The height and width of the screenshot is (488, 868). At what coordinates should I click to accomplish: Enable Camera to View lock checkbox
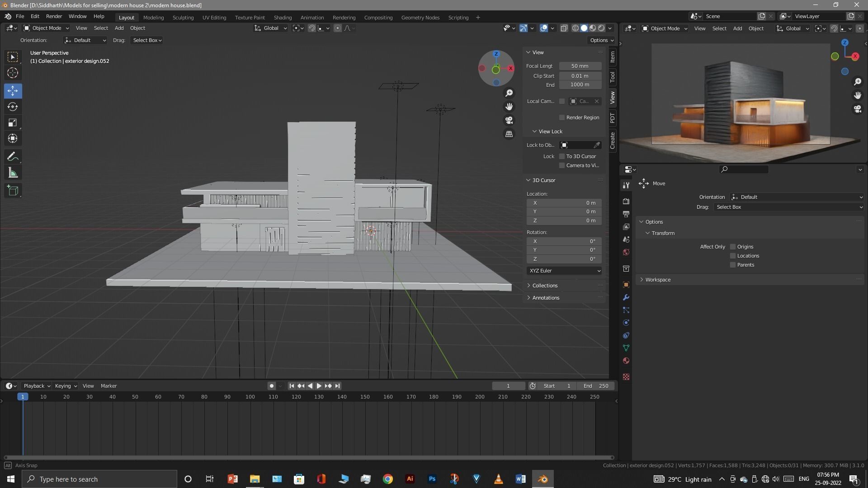[x=562, y=165]
